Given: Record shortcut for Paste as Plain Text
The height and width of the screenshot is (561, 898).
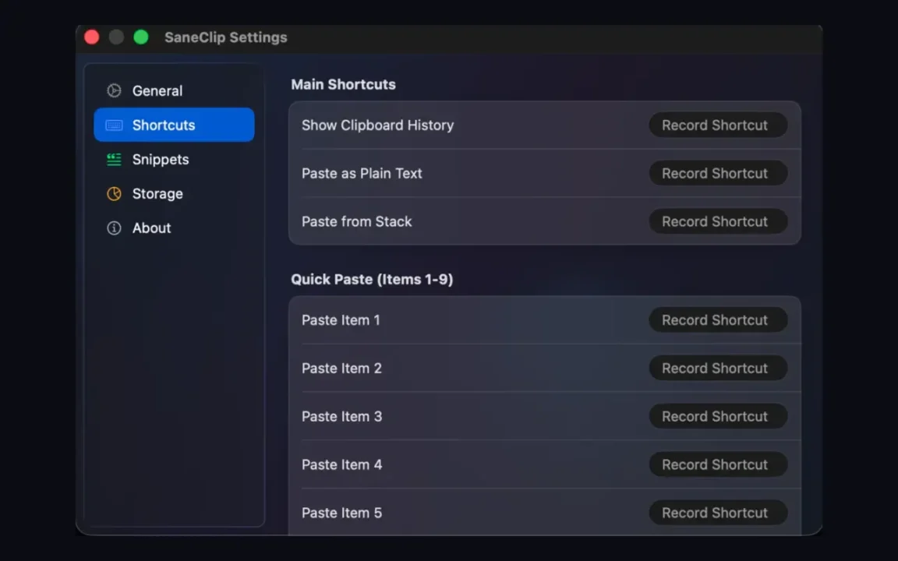Looking at the screenshot, I should 718,173.
